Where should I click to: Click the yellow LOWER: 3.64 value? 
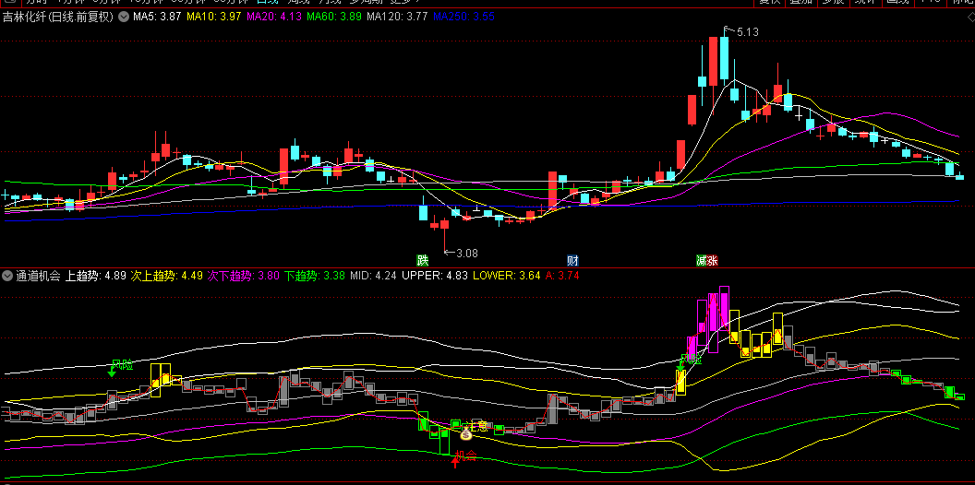tap(507, 276)
